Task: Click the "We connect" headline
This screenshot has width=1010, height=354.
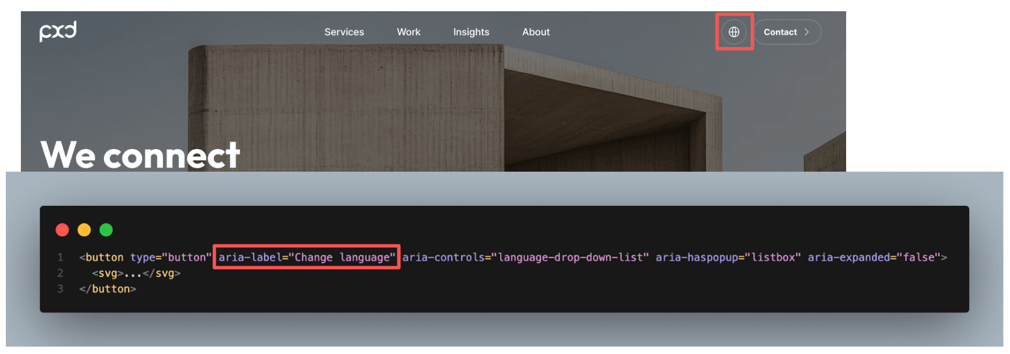Action: pyautogui.click(x=140, y=155)
